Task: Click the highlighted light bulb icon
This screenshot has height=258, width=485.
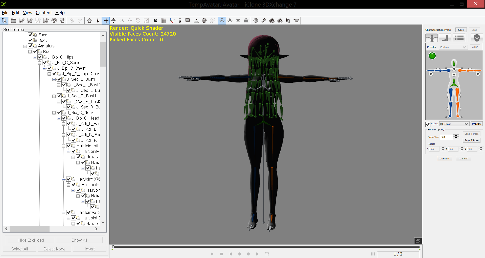Action: pos(222,21)
